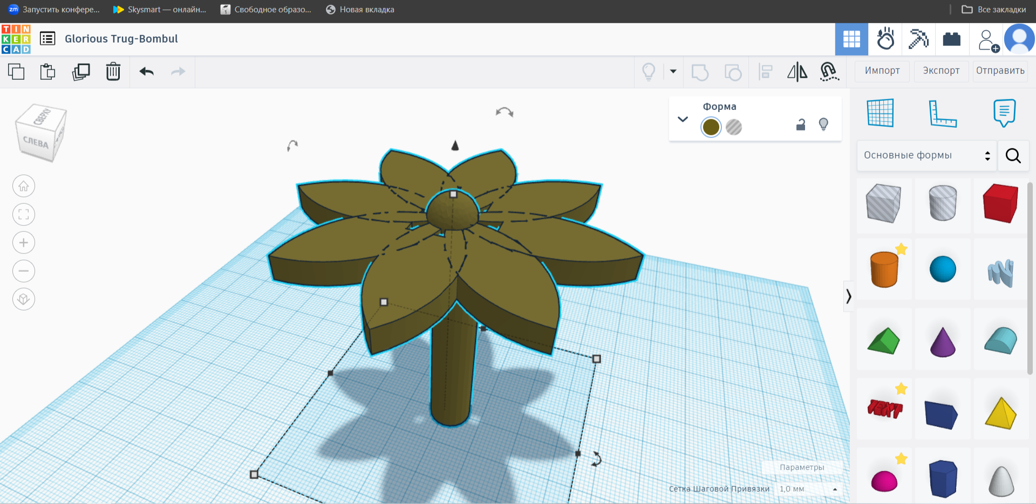This screenshot has width=1036, height=504.
Task: Open the snap grid 1,0 мм dropdown
Action: (808, 489)
